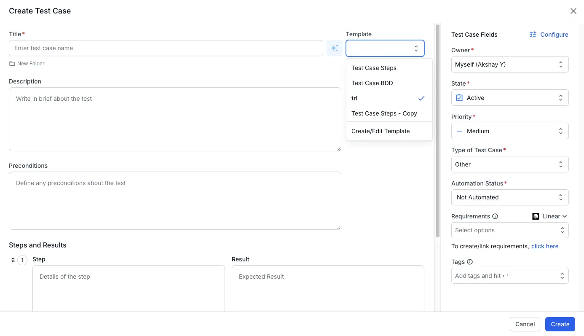This screenshot has width=584, height=336.
Task: Click the New Folder icon
Action: click(x=12, y=64)
